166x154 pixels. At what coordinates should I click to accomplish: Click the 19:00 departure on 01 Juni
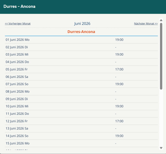click(x=119, y=40)
